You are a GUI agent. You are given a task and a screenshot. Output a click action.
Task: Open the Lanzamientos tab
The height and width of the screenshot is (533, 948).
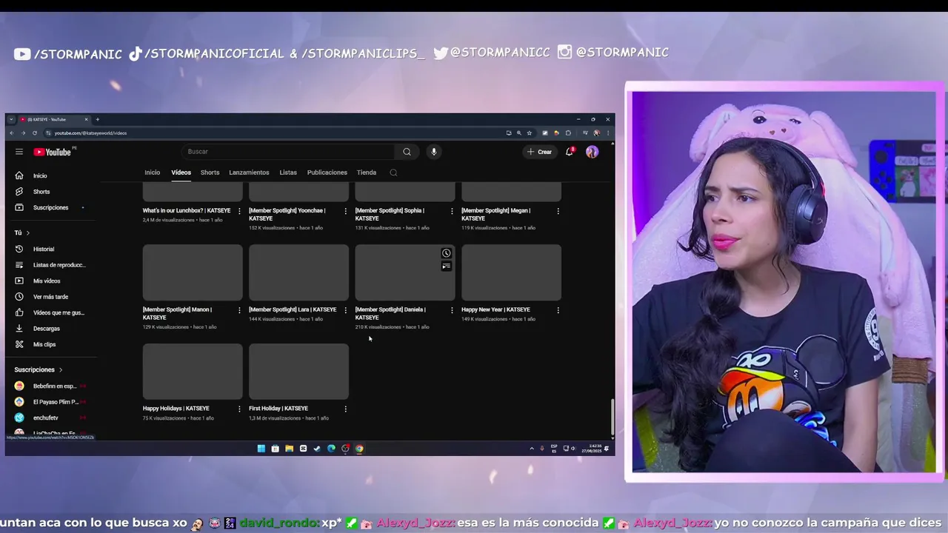coord(249,172)
